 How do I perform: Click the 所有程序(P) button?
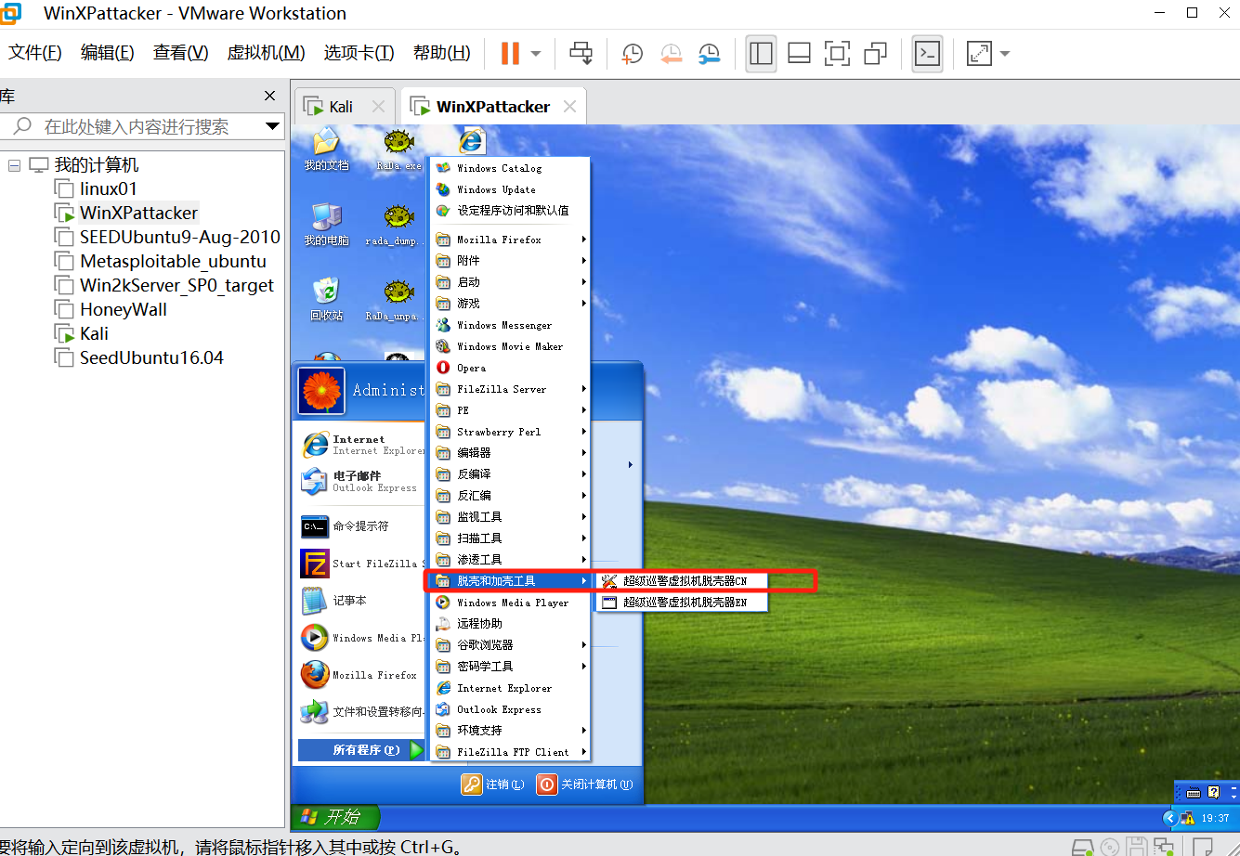tap(360, 750)
